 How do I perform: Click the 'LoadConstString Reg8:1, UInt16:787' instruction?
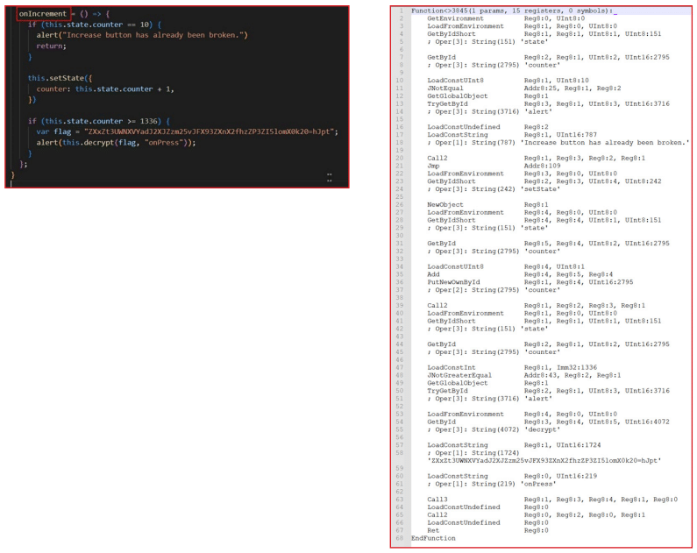[512, 135]
